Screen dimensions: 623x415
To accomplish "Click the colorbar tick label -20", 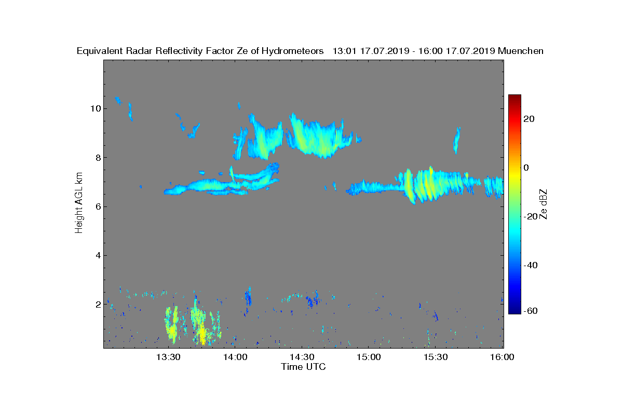I will pyautogui.click(x=531, y=216).
